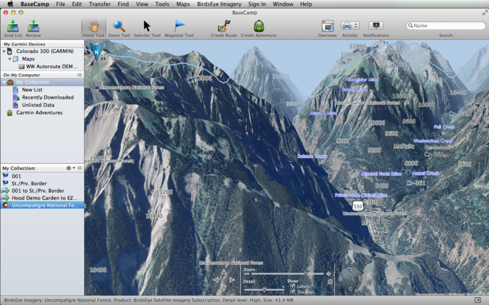Pan map up with arrow

tap(224, 271)
